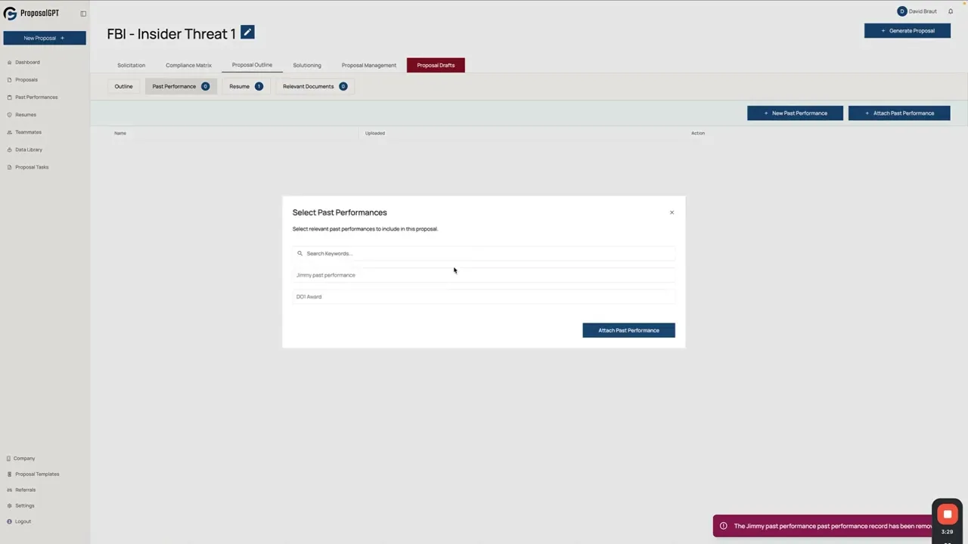Open the Proposal Drafts tab
Screen dimensions: 968x544
coord(436,65)
